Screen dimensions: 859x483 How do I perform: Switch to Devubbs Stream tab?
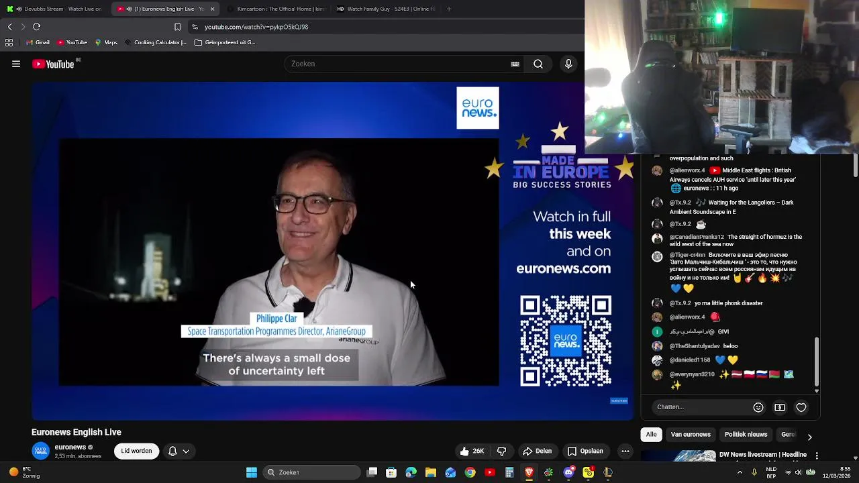54,9
